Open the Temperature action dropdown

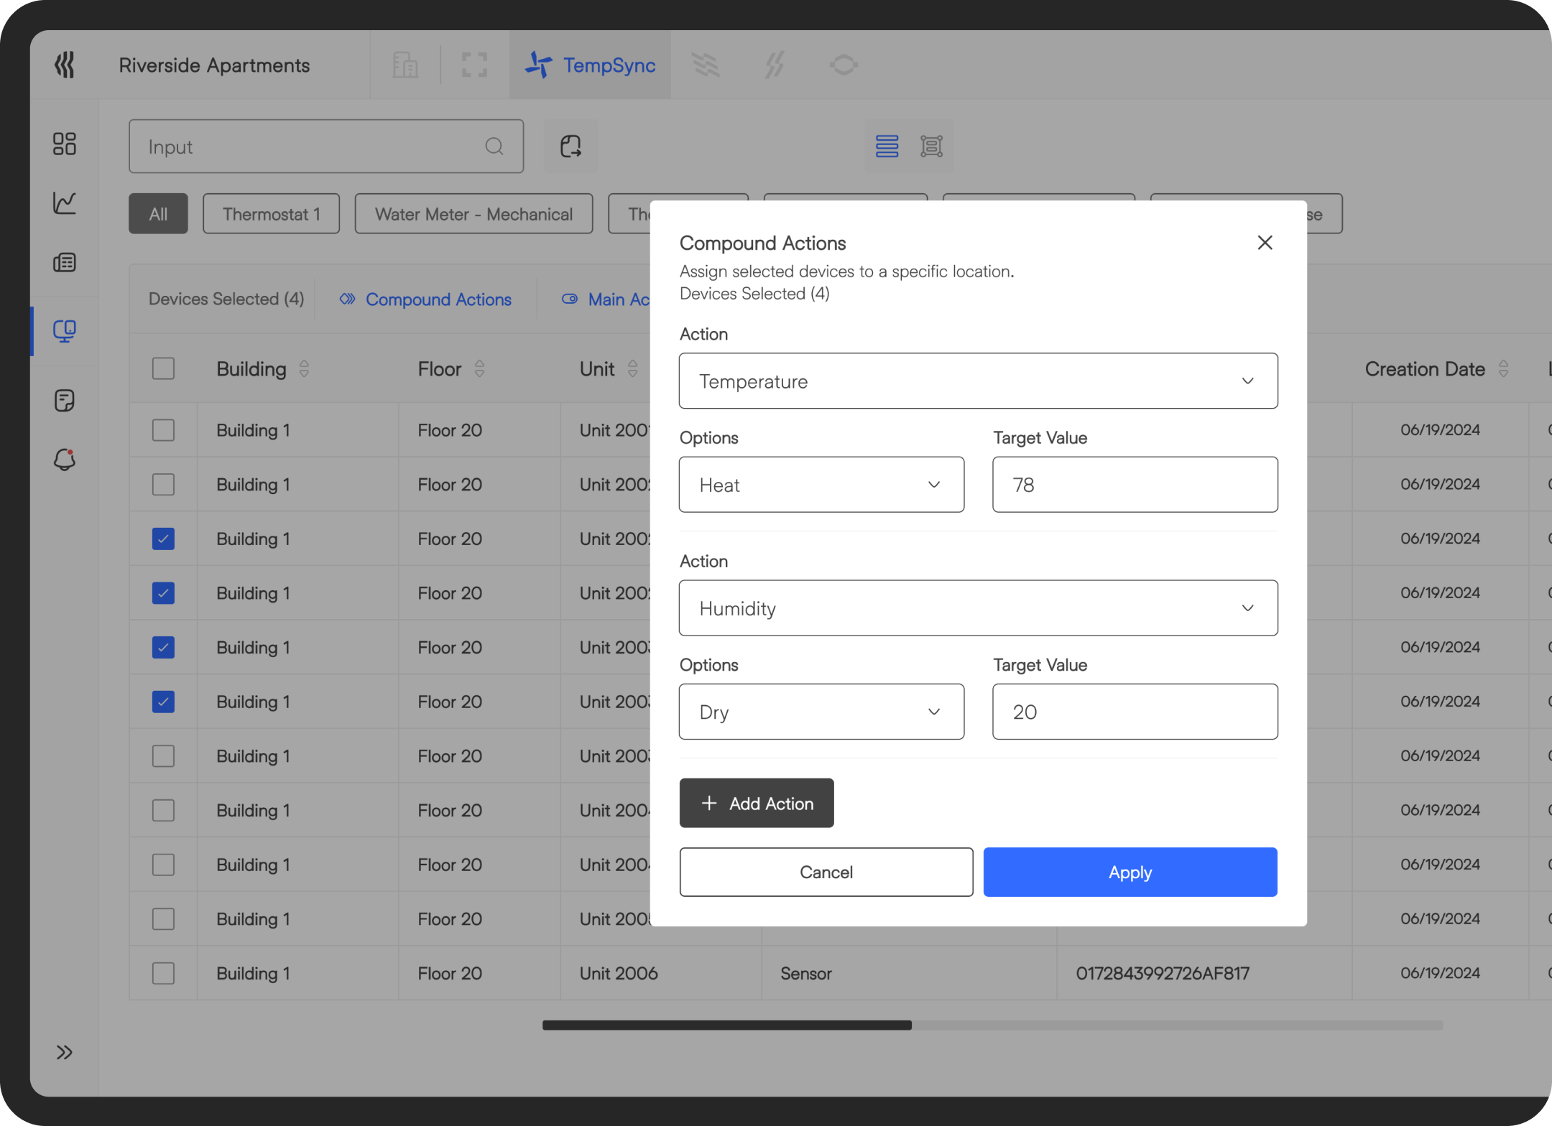[x=978, y=381]
